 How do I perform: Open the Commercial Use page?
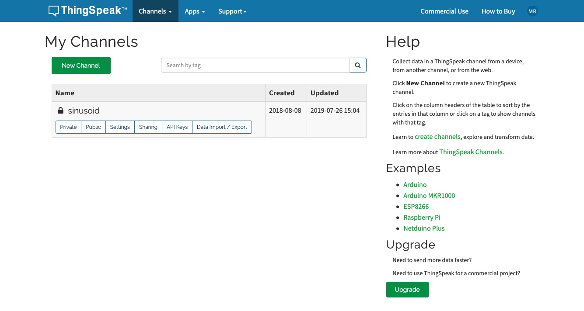tap(444, 11)
